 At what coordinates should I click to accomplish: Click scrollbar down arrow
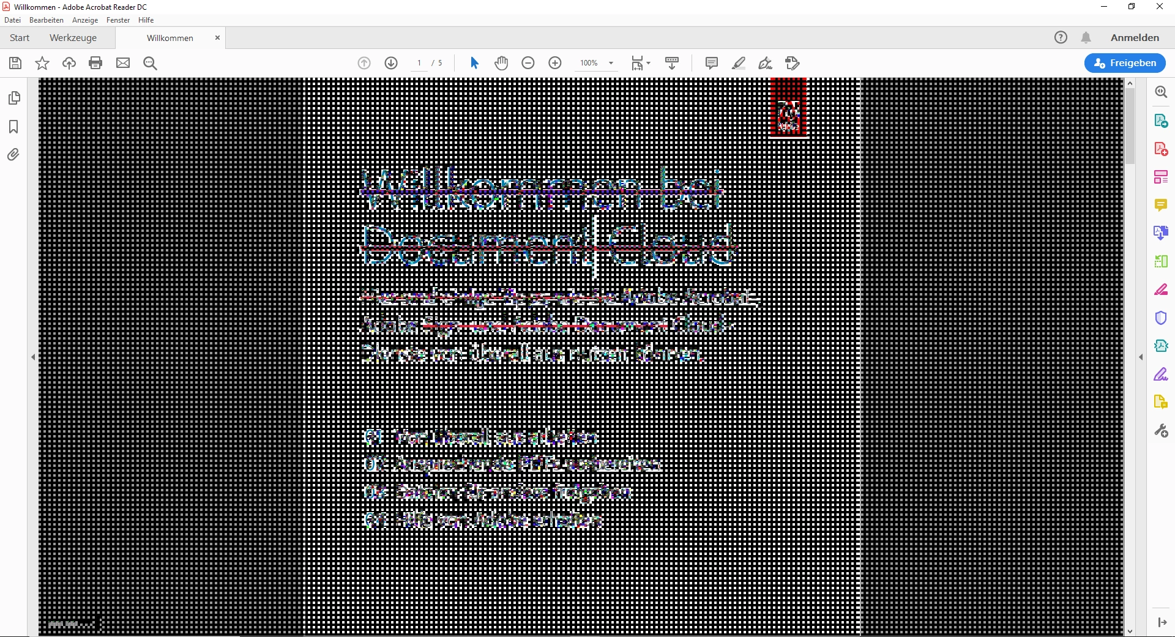pyautogui.click(x=1130, y=631)
